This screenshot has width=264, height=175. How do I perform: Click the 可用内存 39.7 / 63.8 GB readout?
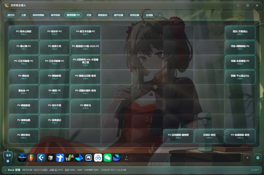[113, 170]
